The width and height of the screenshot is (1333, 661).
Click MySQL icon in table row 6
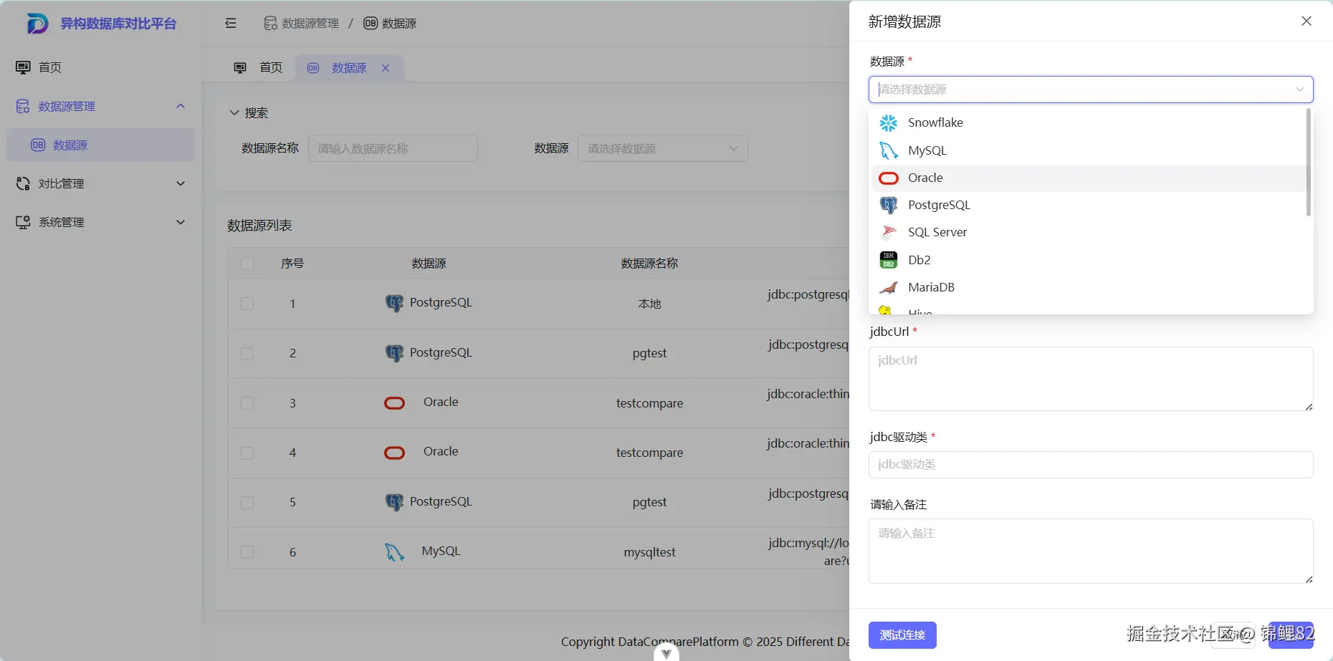394,552
